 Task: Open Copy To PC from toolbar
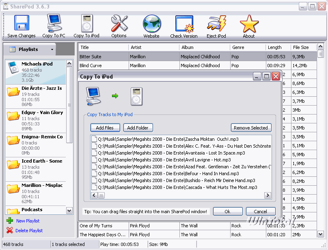[54, 23]
